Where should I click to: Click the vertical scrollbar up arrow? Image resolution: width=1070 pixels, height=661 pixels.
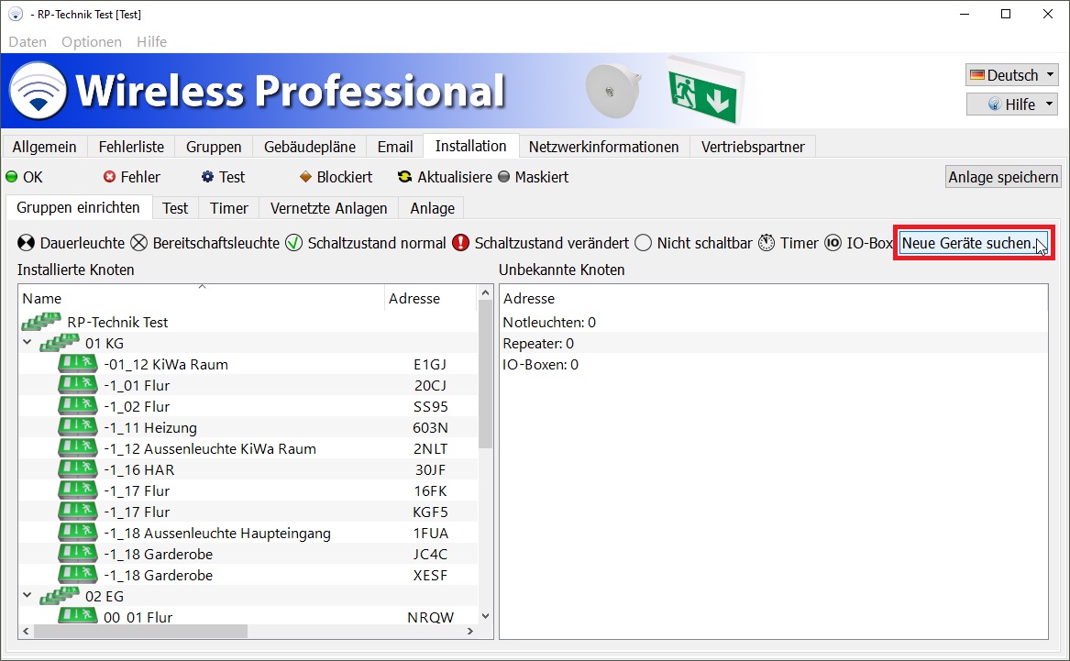(x=485, y=293)
